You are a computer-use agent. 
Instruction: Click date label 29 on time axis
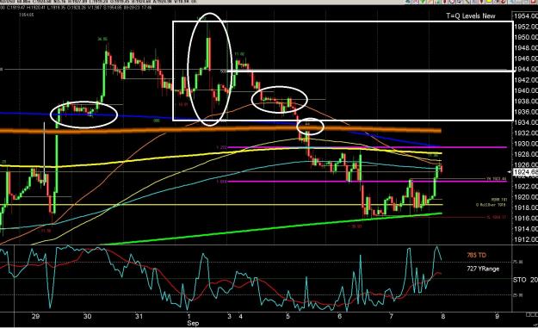35,316
